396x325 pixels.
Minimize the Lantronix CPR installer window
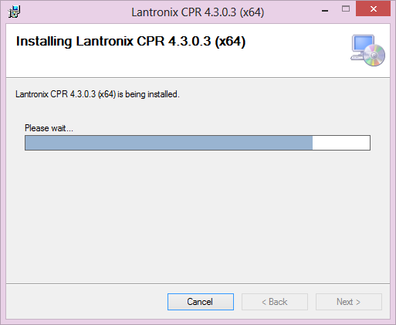[x=325, y=11]
